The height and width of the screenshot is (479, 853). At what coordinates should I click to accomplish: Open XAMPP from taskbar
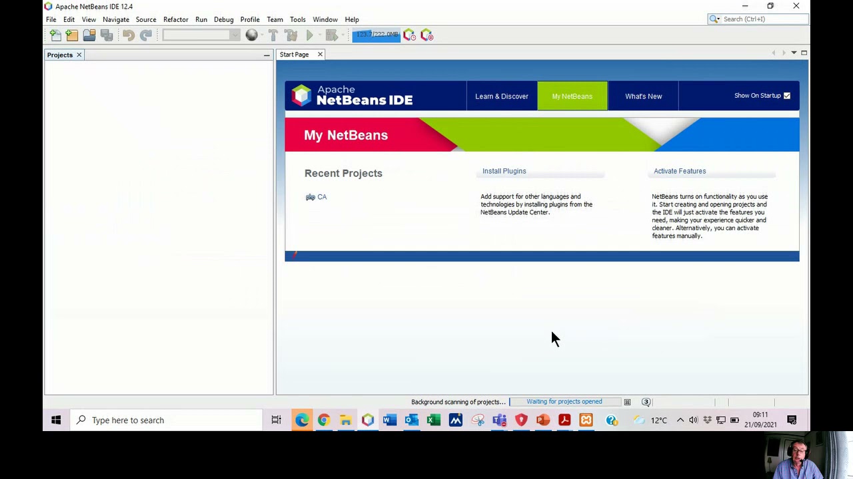tap(586, 420)
